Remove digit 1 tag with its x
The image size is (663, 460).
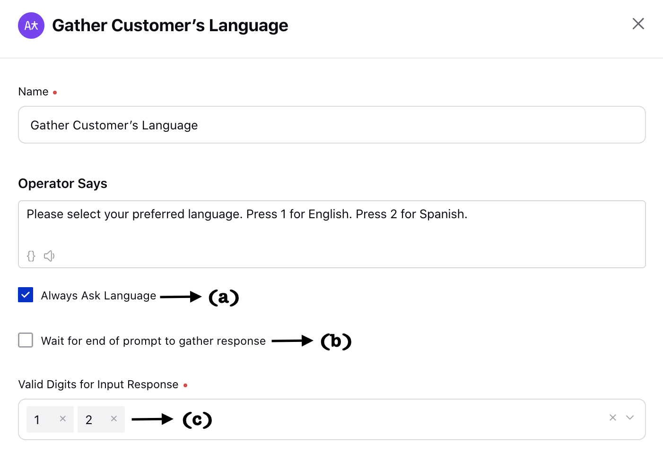pyautogui.click(x=62, y=419)
